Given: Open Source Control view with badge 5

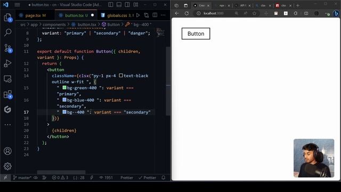Looking at the screenshot, I should [x=8, y=49].
